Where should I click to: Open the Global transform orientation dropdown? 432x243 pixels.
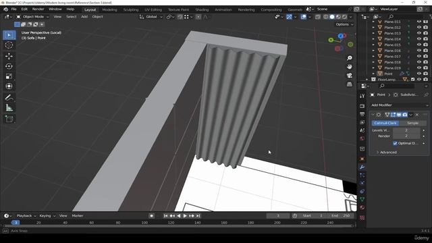(x=151, y=17)
